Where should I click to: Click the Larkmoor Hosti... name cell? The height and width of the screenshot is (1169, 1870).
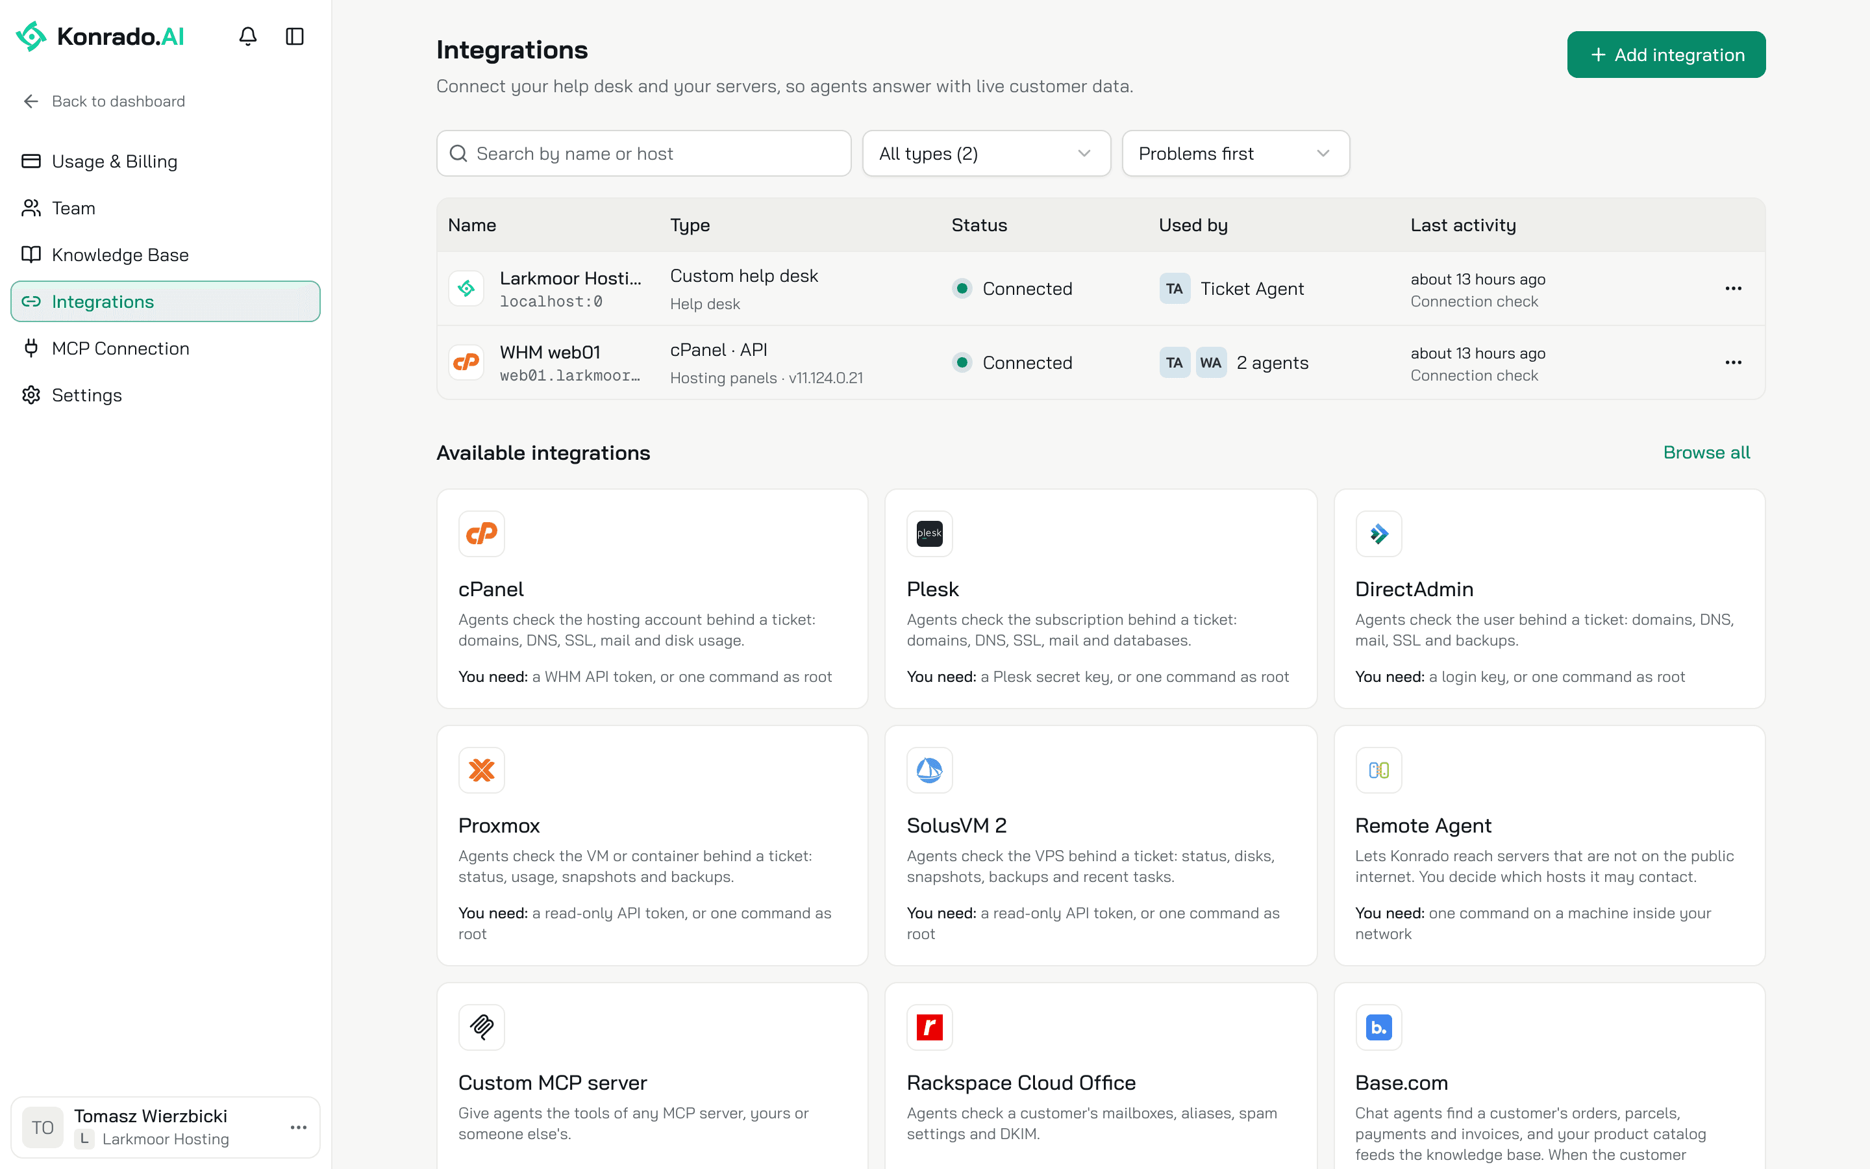[570, 279]
